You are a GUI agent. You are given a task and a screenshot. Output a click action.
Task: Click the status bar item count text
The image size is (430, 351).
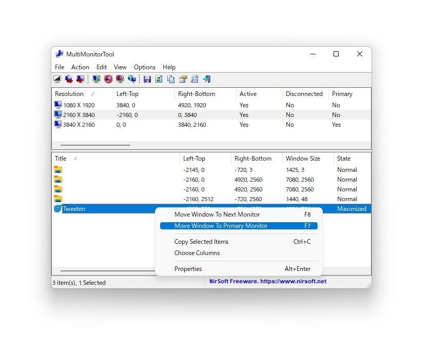click(x=79, y=283)
